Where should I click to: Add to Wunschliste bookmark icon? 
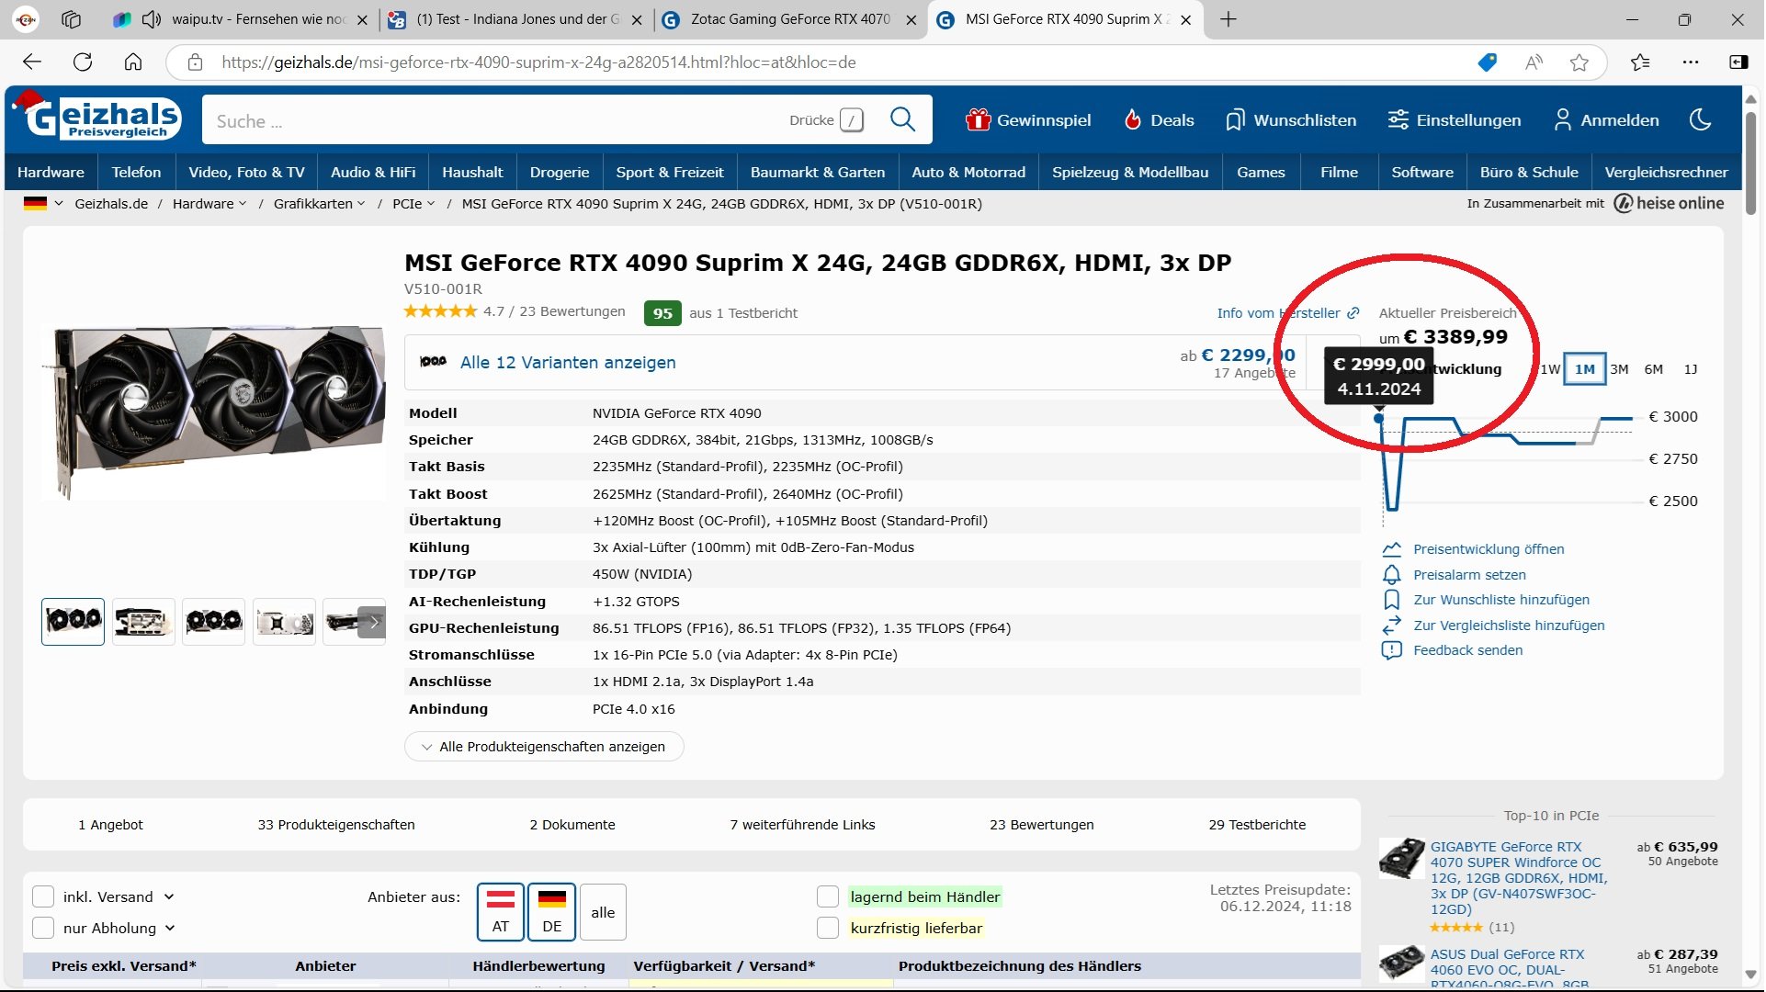click(x=1392, y=600)
